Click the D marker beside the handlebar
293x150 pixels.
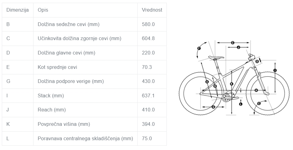coord(257,62)
